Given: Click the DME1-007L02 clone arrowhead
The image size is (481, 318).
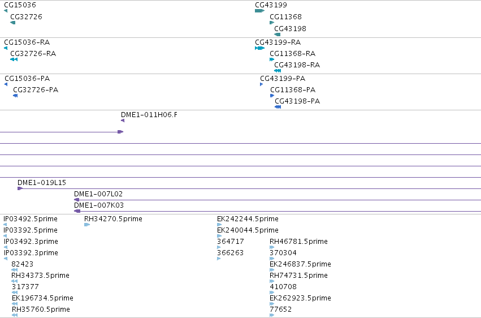Looking at the screenshot, I should [x=77, y=200].
